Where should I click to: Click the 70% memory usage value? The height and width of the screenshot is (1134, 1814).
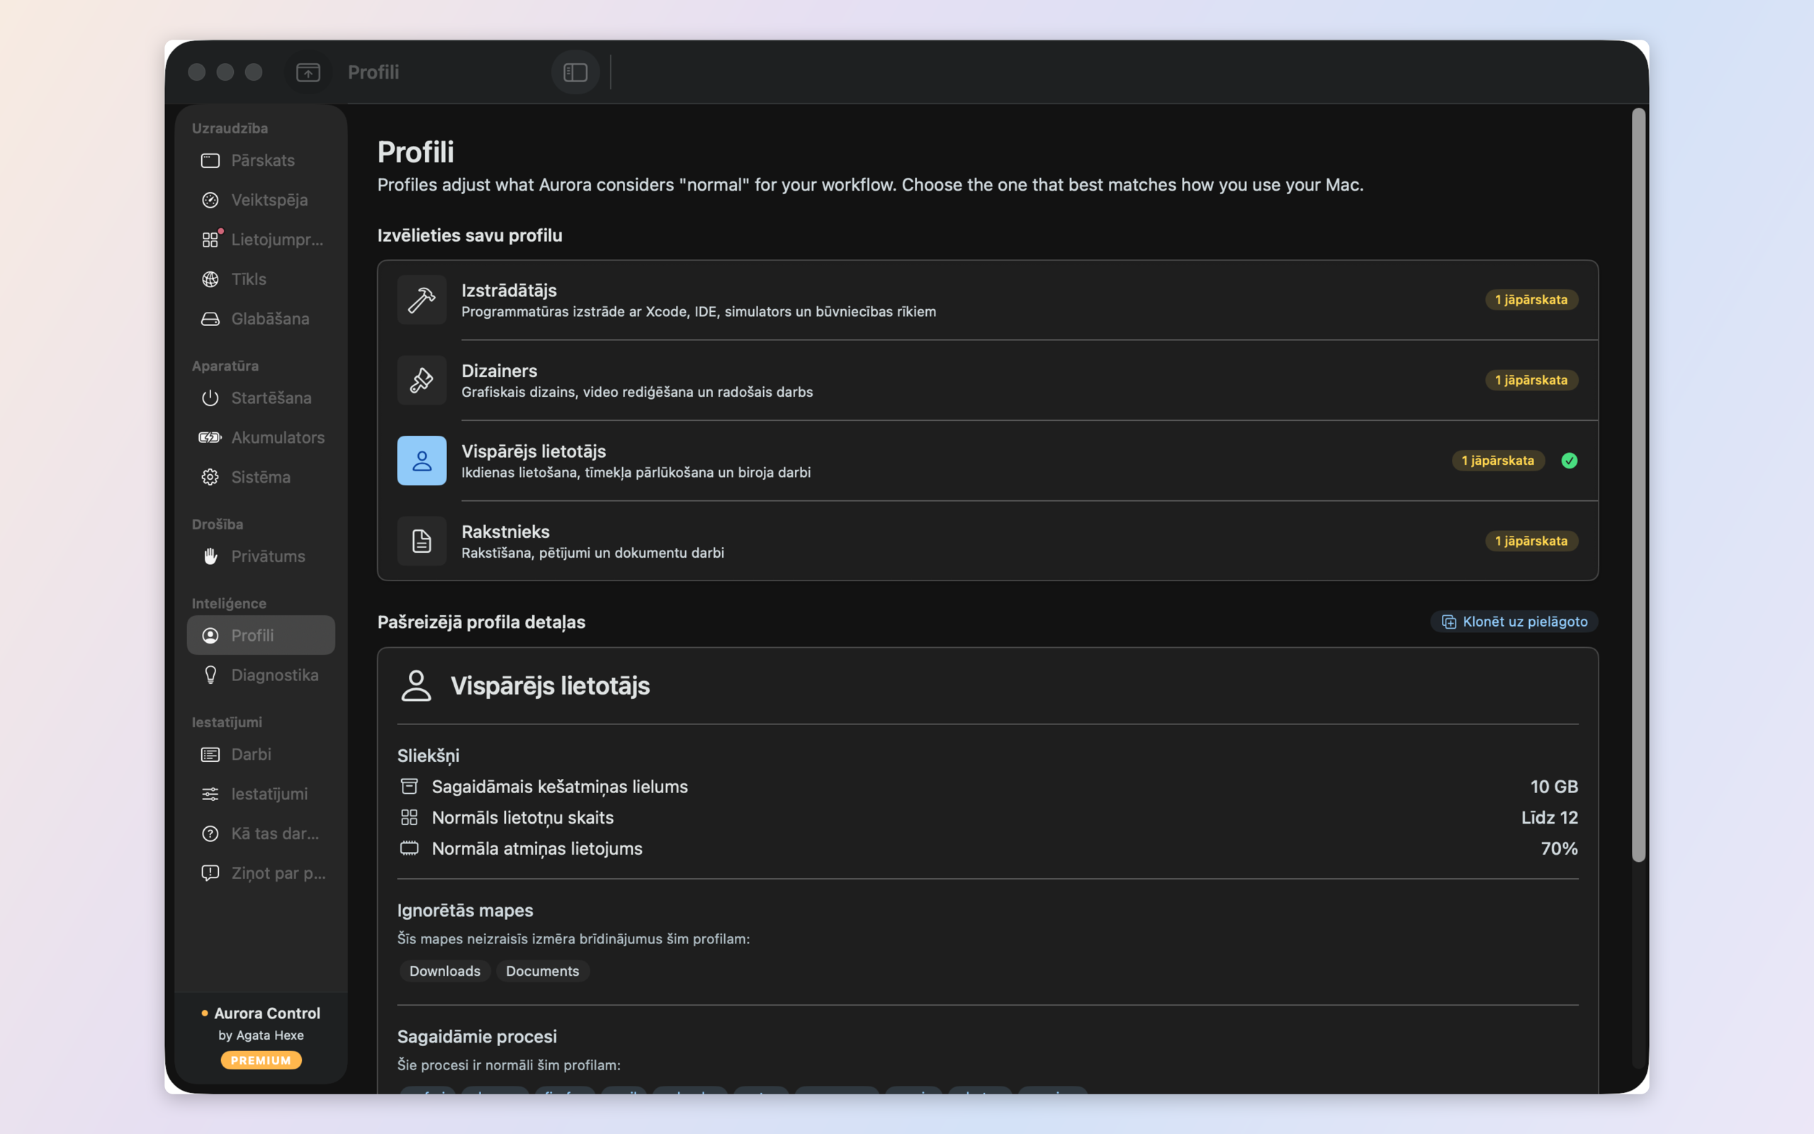1559,848
